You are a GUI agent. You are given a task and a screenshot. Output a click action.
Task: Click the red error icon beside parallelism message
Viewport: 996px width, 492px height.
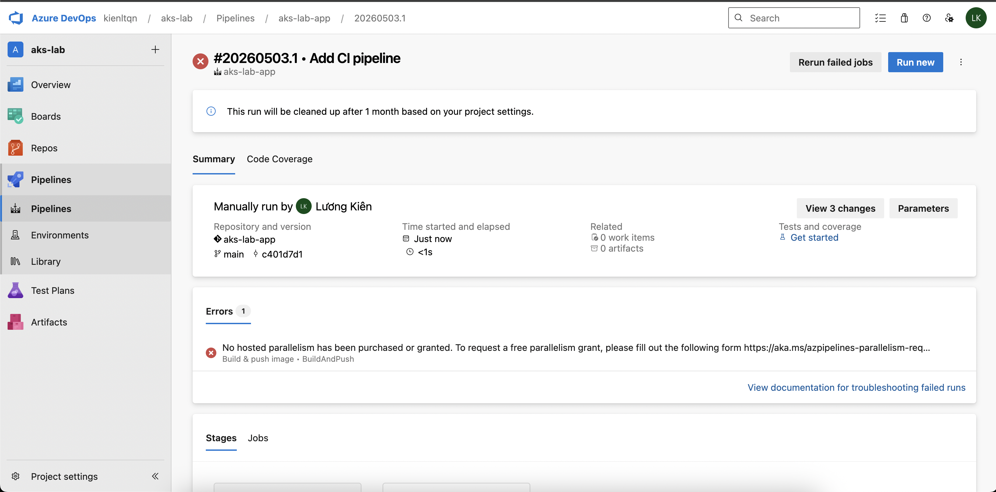pyautogui.click(x=211, y=353)
